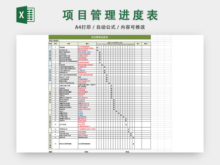Click the 项目小组组长 label
220x165 pixels.
[54, 41]
